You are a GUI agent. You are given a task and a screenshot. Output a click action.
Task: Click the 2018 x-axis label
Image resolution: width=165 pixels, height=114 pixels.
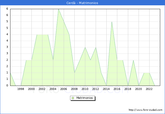[128, 89]
